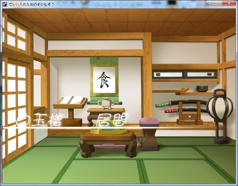The image size is (238, 186).
Task: Click the incense burner on small table
Action: click(106, 104)
